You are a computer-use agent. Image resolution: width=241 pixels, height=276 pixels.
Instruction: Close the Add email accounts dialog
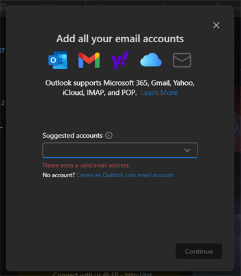[x=216, y=25]
